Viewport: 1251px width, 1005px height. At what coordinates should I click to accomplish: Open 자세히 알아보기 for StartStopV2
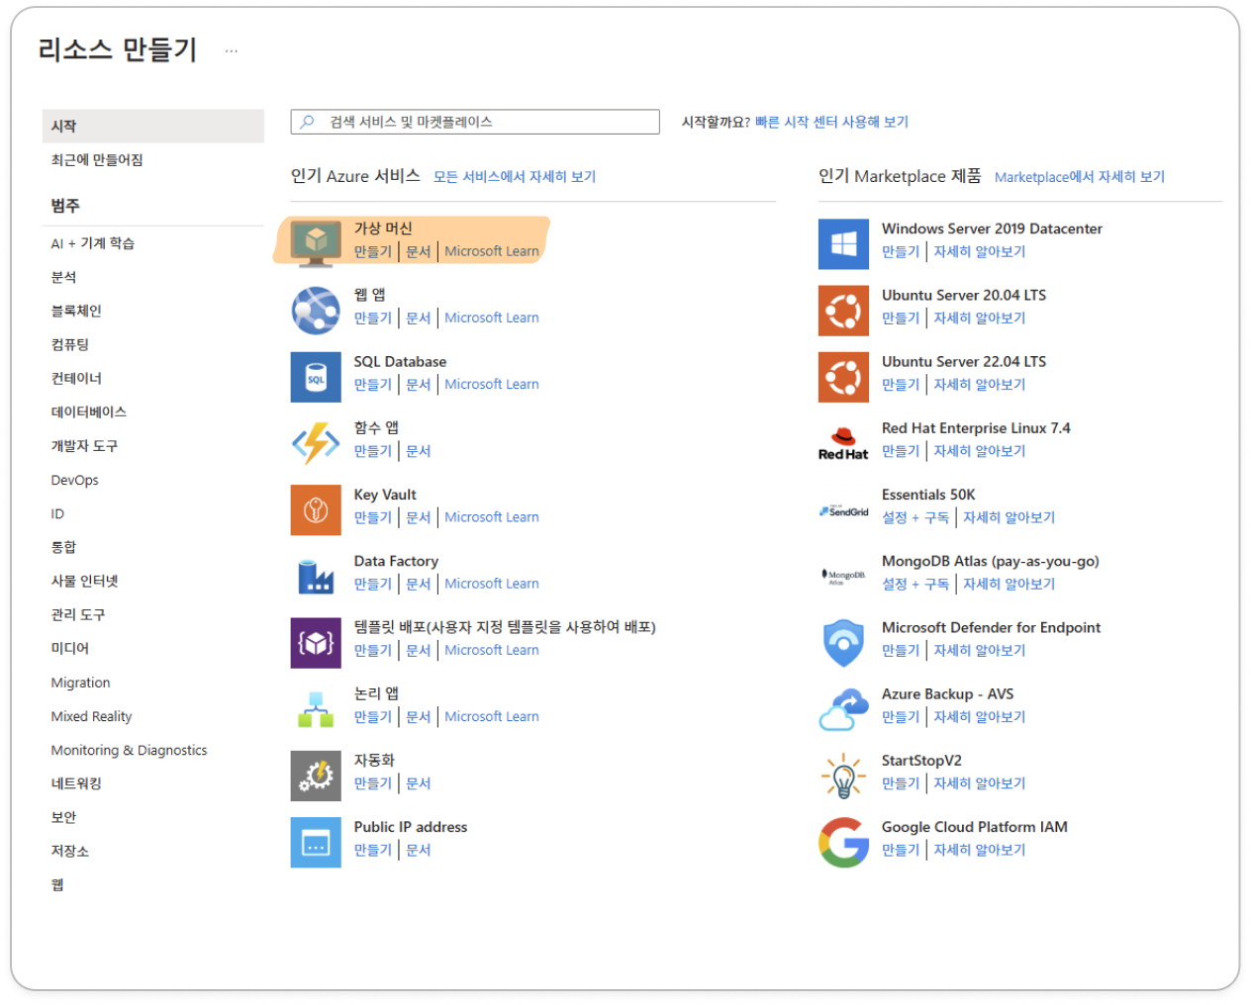point(980,782)
